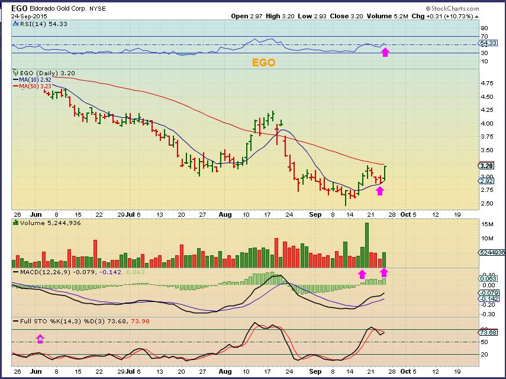Click the 4.00 price axis label
This screenshot has height=379, width=506.
pos(486,123)
